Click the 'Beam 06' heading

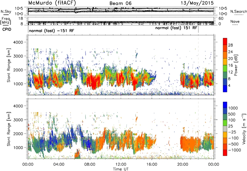(120, 3)
